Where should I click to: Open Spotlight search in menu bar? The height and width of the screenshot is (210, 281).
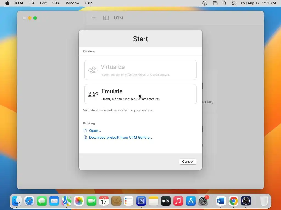(x=224, y=3)
